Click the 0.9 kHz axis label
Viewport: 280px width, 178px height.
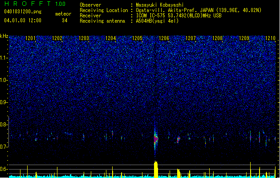[4, 102]
